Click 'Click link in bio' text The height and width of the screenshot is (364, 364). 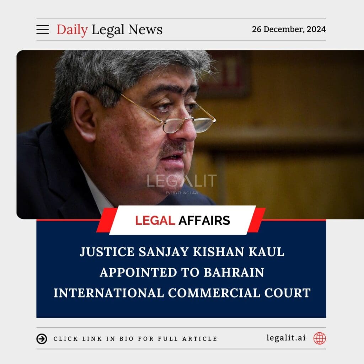tap(135, 339)
